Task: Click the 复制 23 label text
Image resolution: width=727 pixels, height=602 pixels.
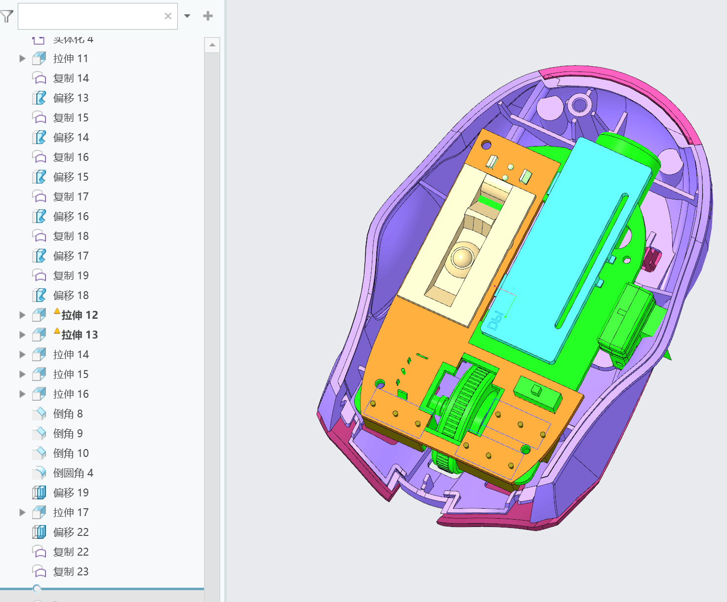Action: [x=71, y=571]
